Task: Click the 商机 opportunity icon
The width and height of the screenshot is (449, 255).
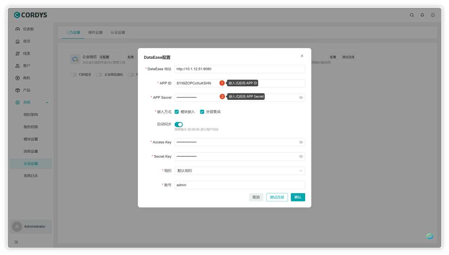Action: click(18, 78)
